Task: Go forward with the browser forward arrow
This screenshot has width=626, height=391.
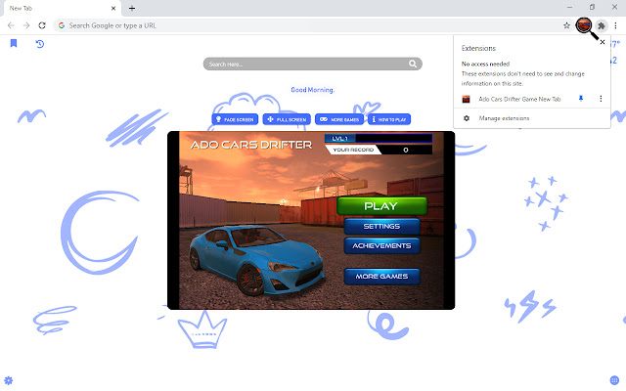Action: [x=26, y=25]
